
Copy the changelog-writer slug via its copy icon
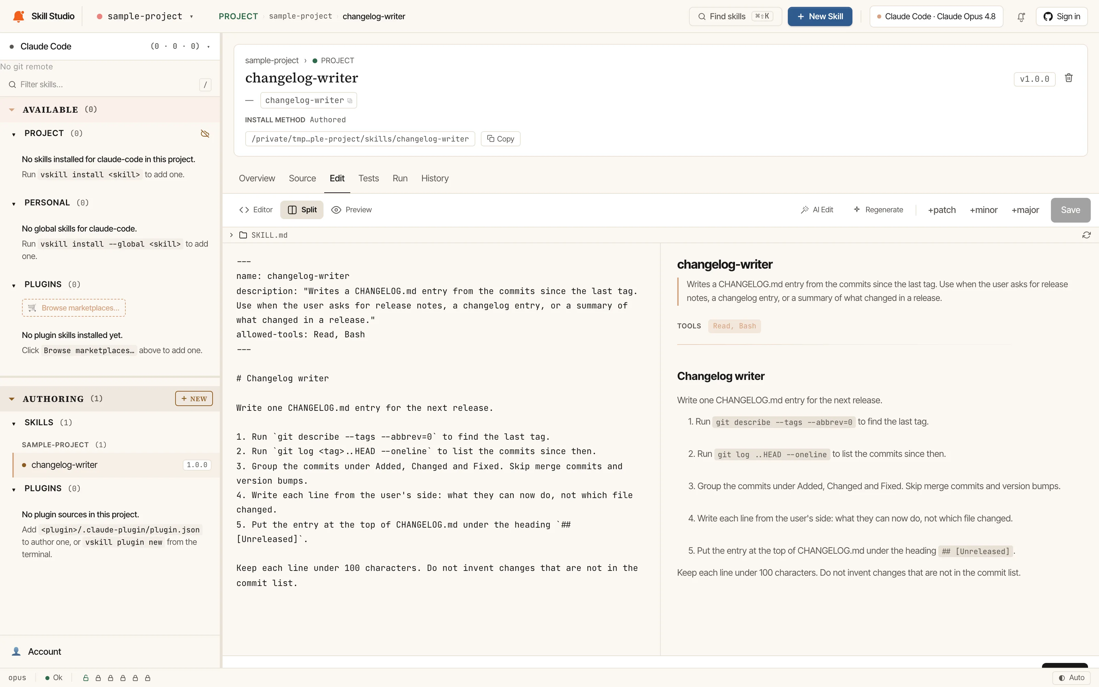click(x=350, y=101)
